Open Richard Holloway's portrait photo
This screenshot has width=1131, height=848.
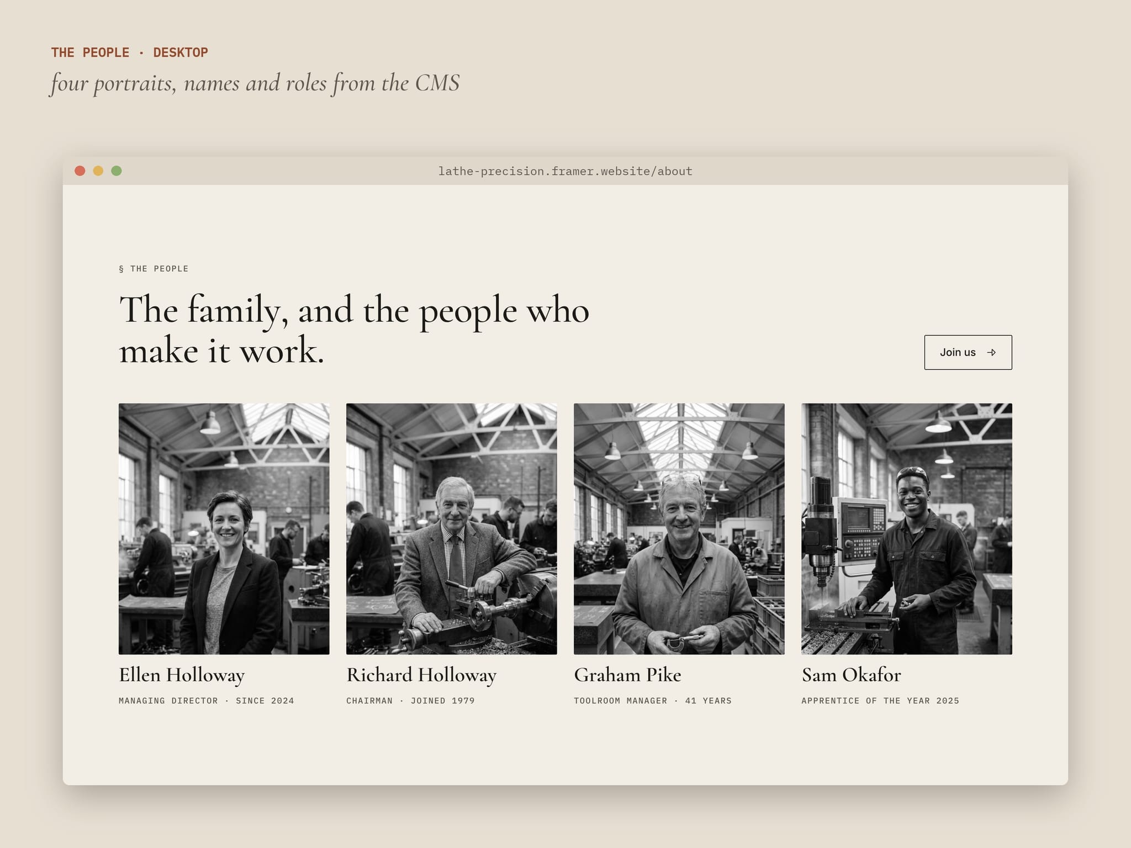click(451, 529)
